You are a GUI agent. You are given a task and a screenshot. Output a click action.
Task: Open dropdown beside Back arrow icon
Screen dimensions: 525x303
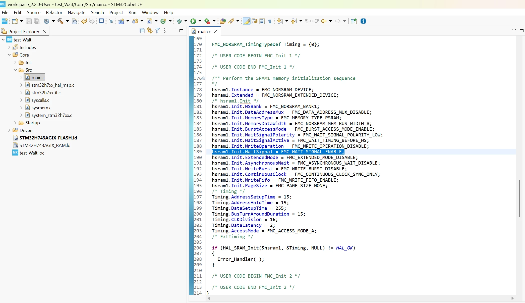[x=330, y=21]
